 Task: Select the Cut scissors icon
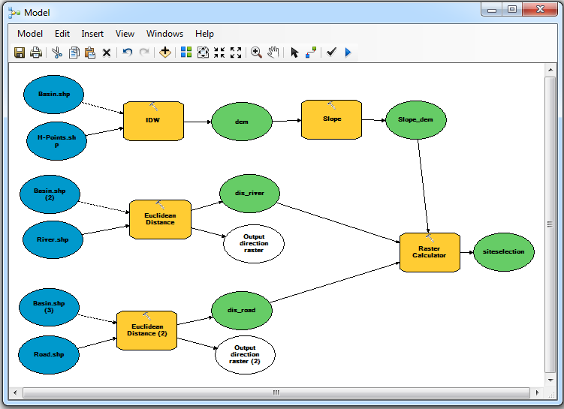tap(57, 53)
